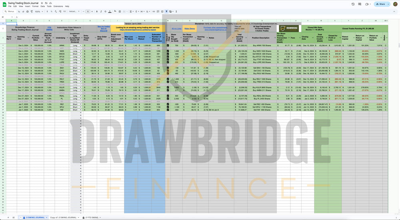Open the Purchase other spreadsheets link
The width and height of the screenshot is (400, 220).
coord(215,28)
